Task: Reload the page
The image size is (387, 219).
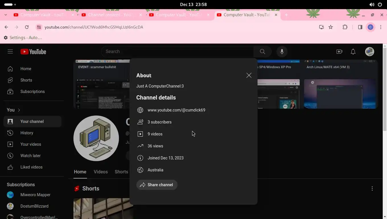Action: pyautogui.click(x=27, y=27)
